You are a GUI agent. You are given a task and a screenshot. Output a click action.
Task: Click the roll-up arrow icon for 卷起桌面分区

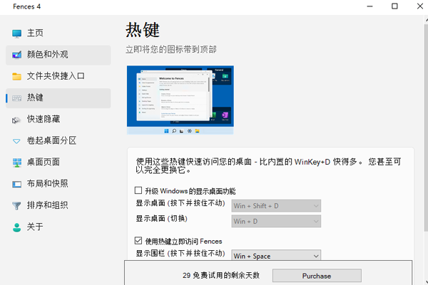click(x=16, y=141)
